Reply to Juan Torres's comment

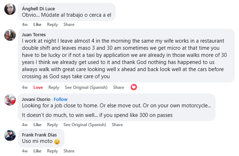coord(54,87)
